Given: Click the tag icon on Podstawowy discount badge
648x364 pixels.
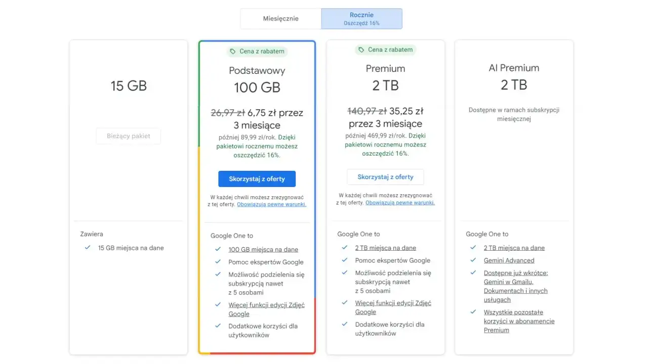Looking at the screenshot, I should (x=233, y=52).
